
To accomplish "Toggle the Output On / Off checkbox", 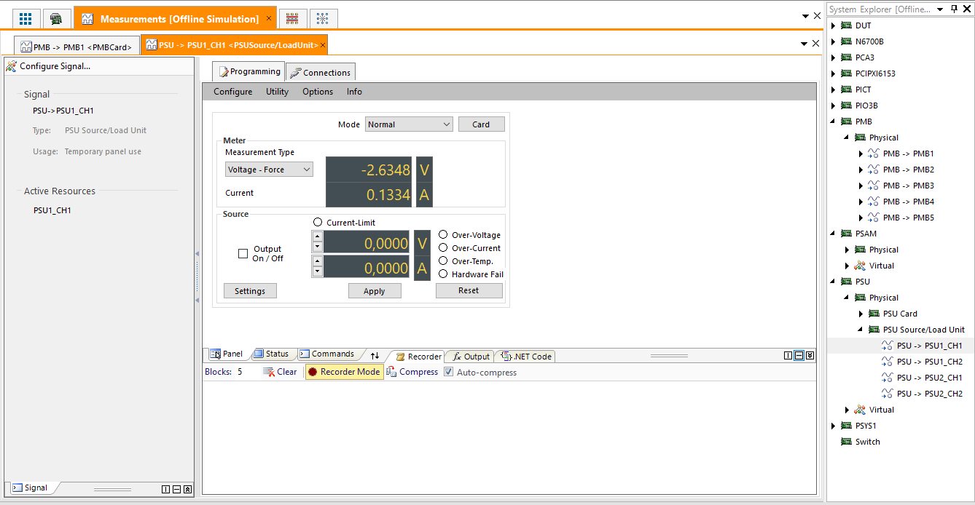I will (243, 254).
